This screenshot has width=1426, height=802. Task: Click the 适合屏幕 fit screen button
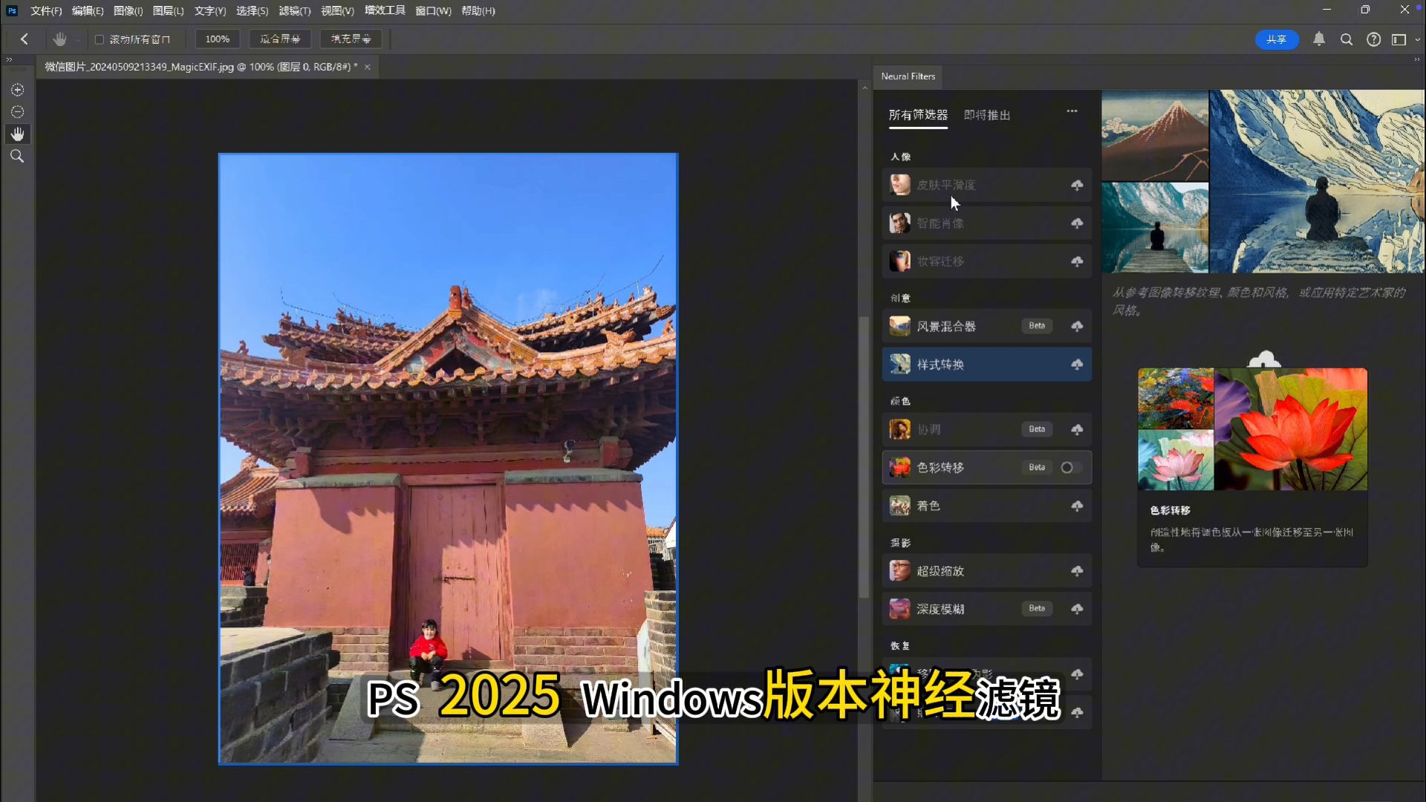tap(280, 39)
